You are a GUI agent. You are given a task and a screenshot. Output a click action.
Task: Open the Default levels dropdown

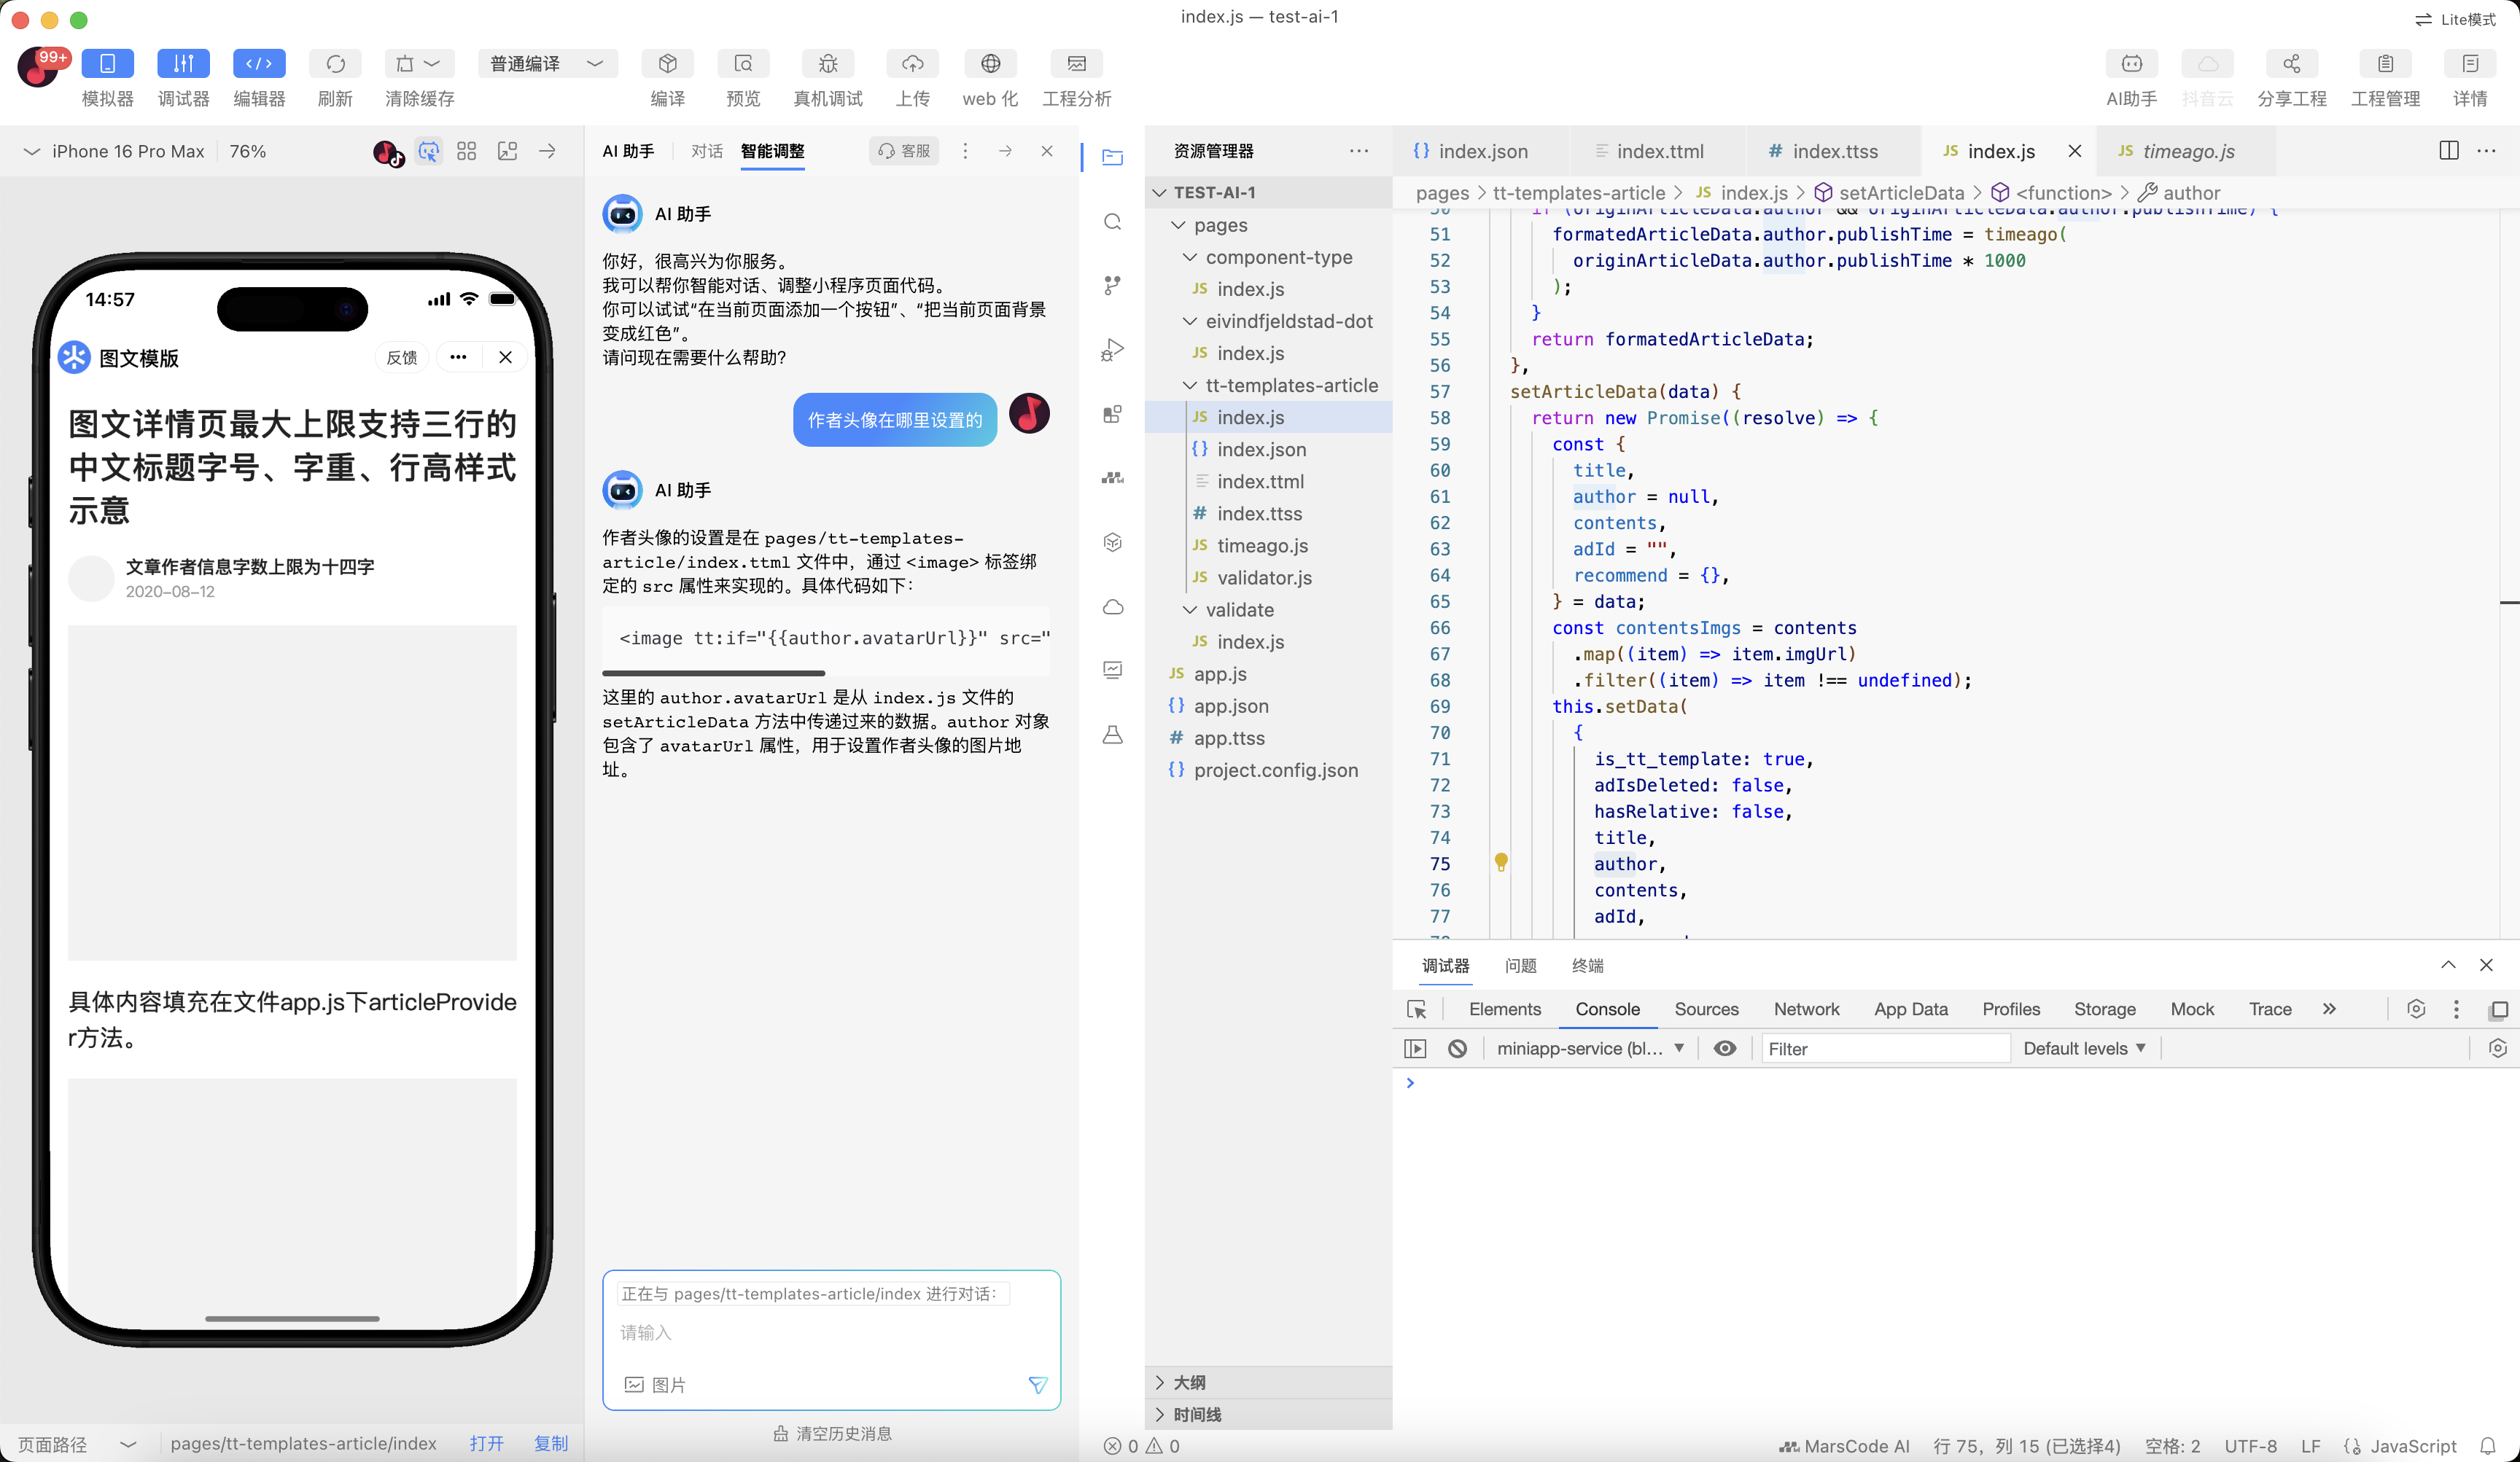click(2085, 1048)
